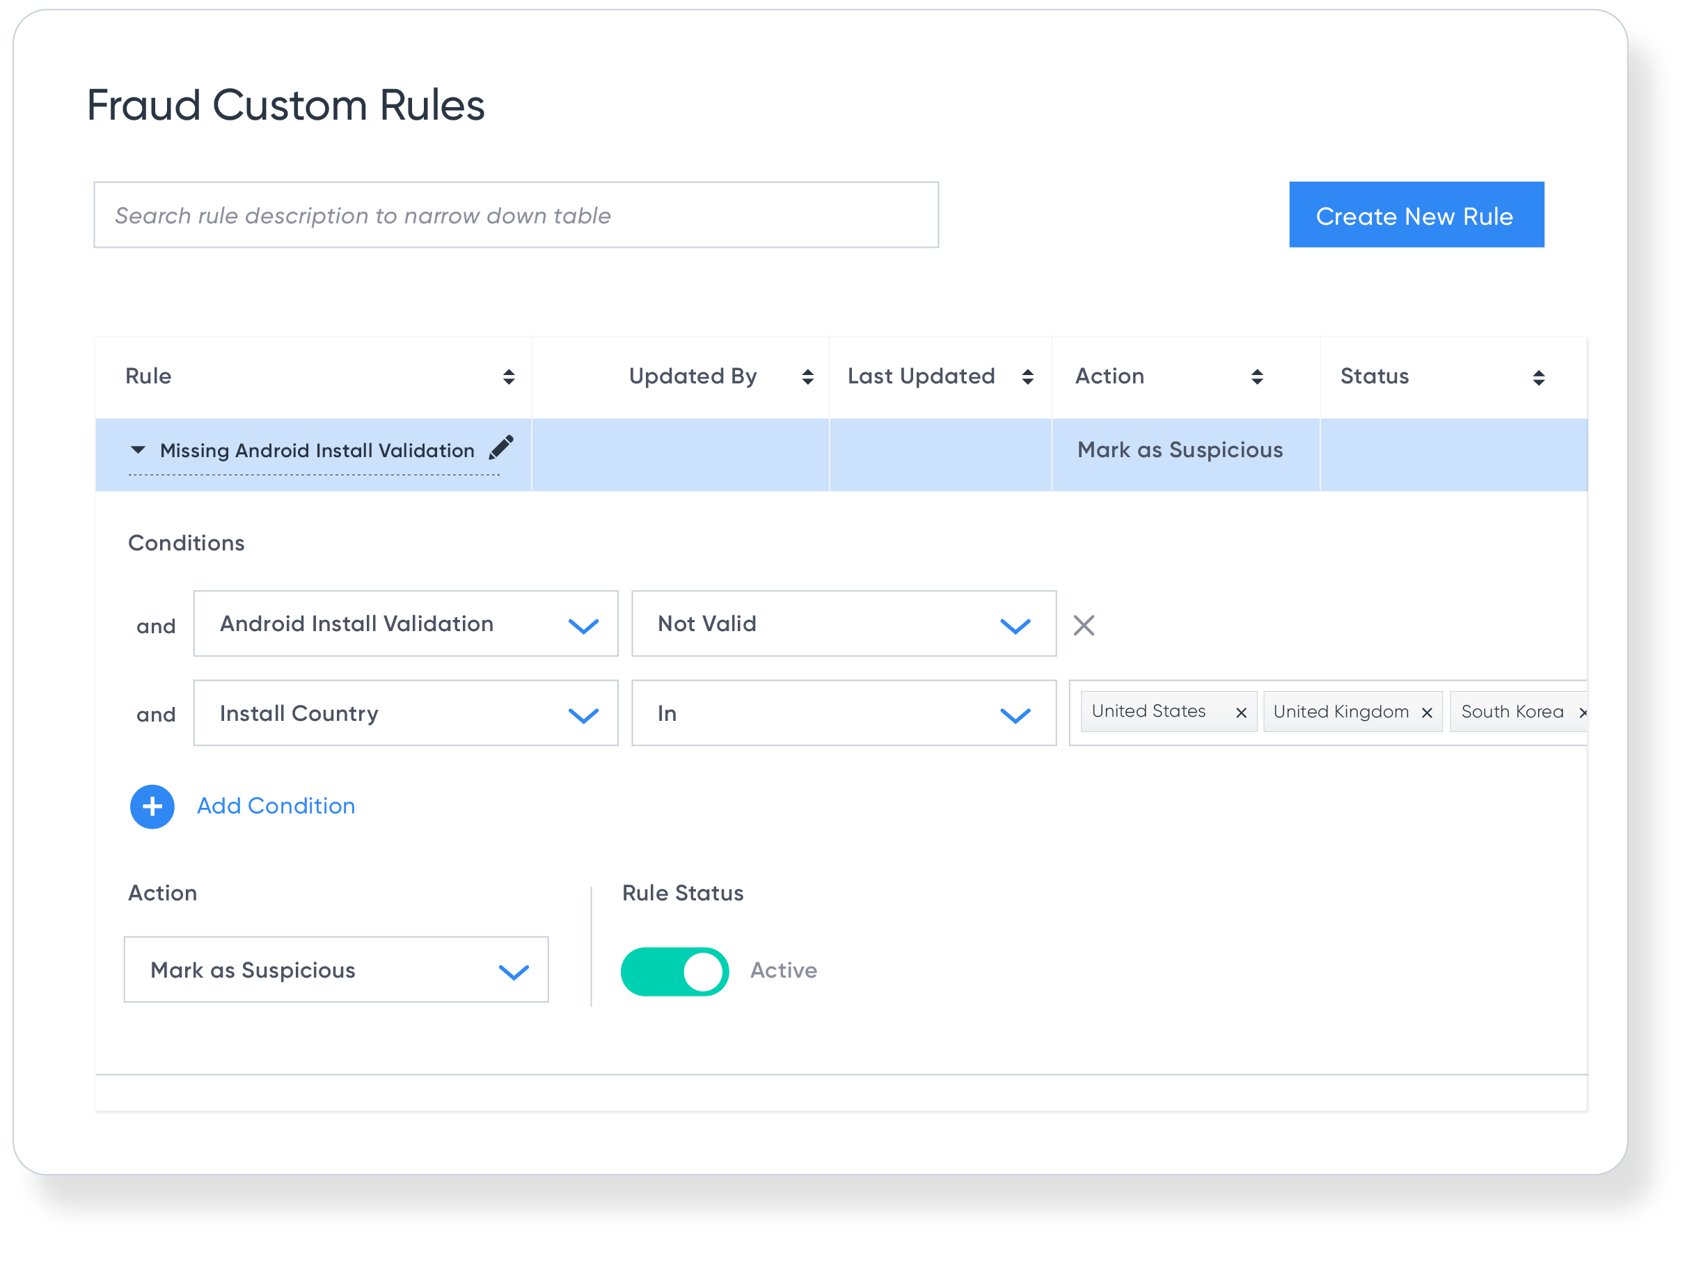1692x1281 pixels.
Task: Open the Mark as Suspicious action dropdown
Action: point(335,969)
